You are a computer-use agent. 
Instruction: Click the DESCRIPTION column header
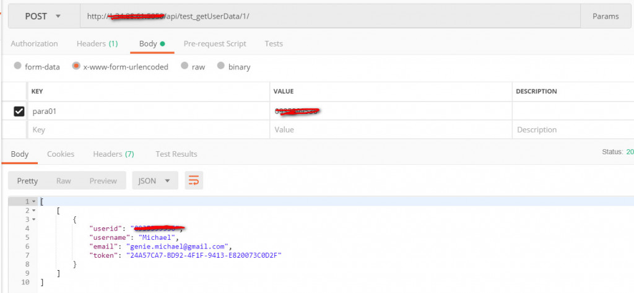pyautogui.click(x=537, y=92)
